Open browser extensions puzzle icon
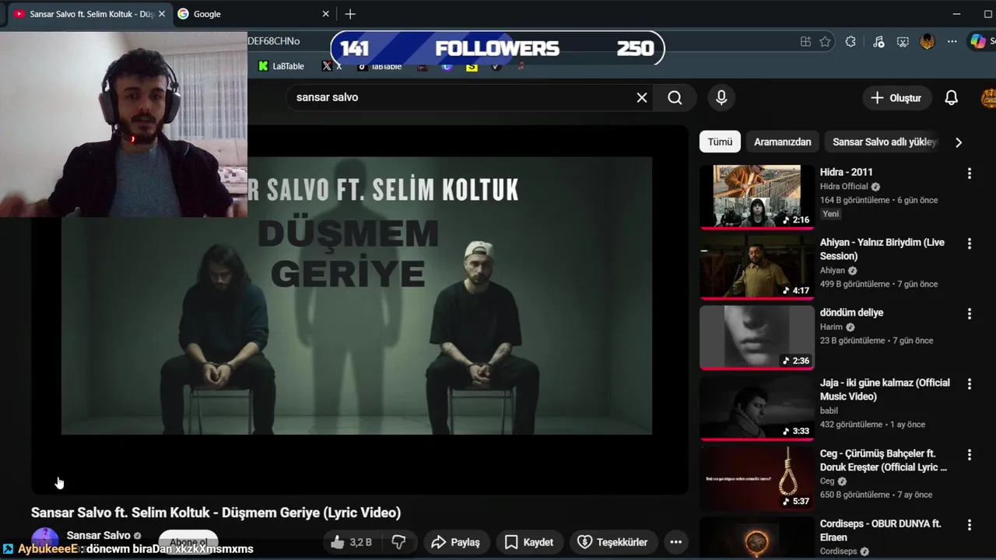The width and height of the screenshot is (996, 560). pos(850,42)
